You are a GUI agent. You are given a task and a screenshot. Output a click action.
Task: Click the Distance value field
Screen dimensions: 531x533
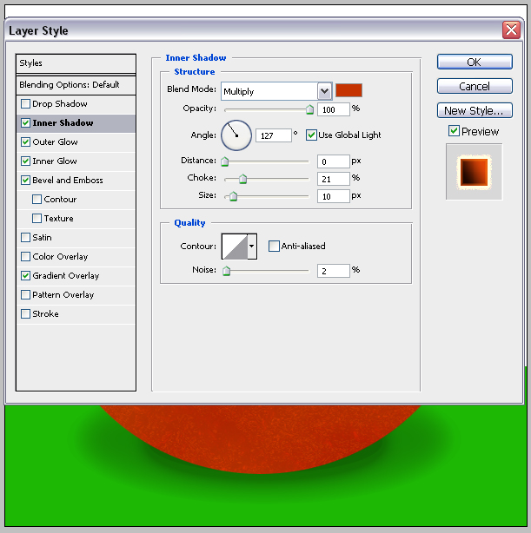[x=334, y=161]
